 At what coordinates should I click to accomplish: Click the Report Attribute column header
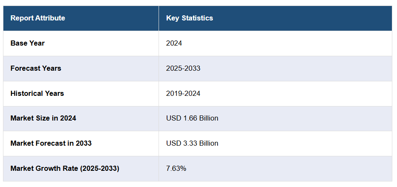pos(38,18)
